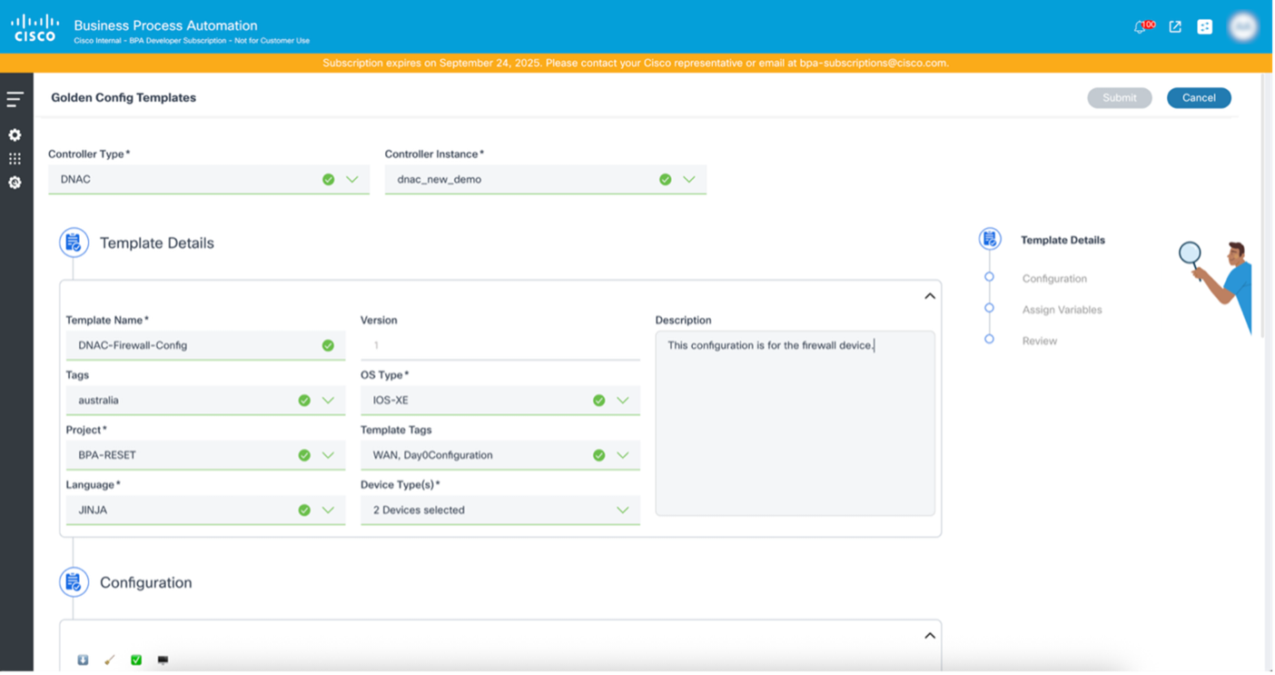This screenshot has width=1275, height=675.
Task: Open the Language dropdown showing JINJA
Action: tap(206, 511)
